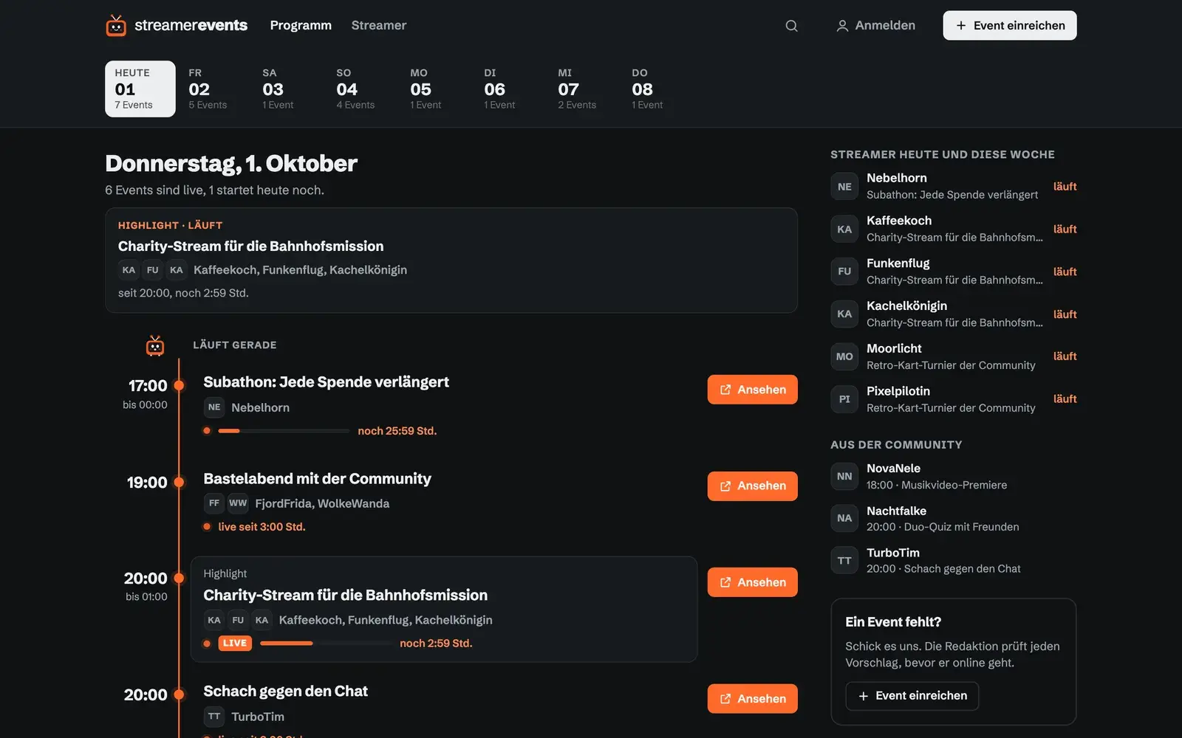
Task: Click Ansehen for Schach gegen den Chat
Action: pos(753,699)
